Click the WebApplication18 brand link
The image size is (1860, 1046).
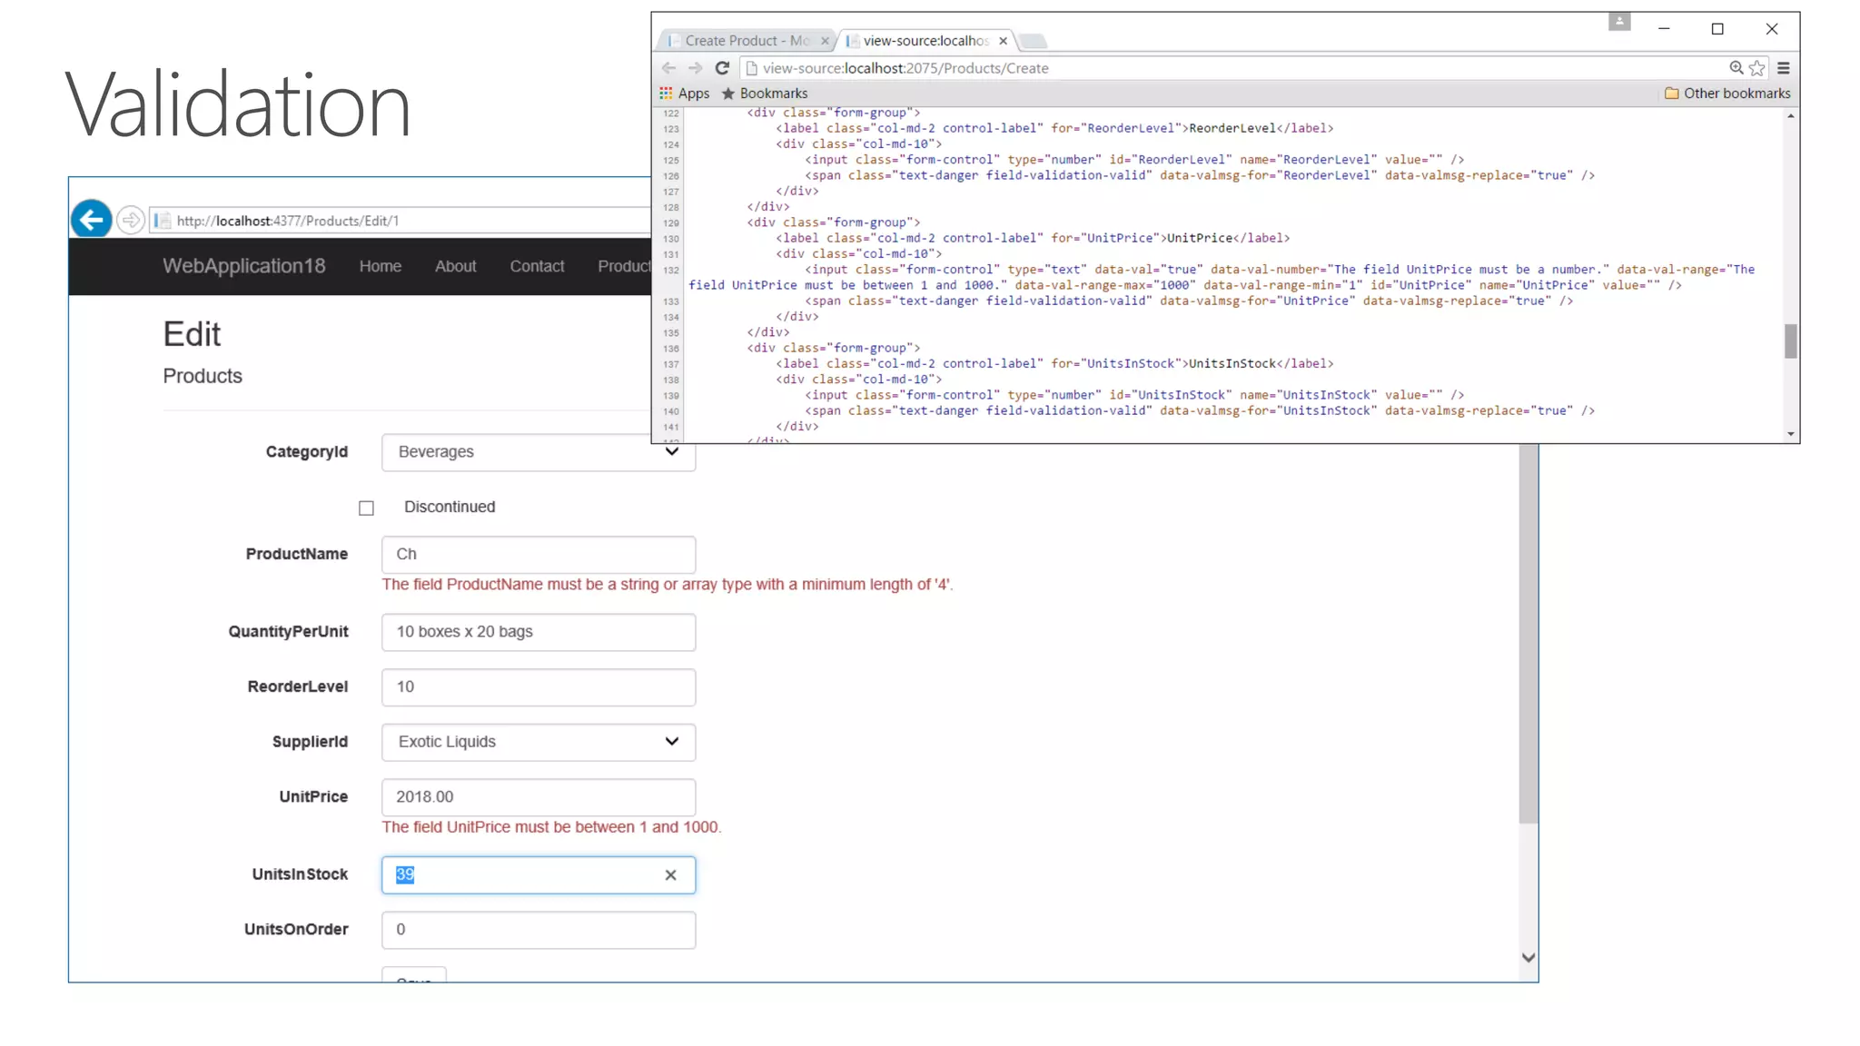point(244,266)
